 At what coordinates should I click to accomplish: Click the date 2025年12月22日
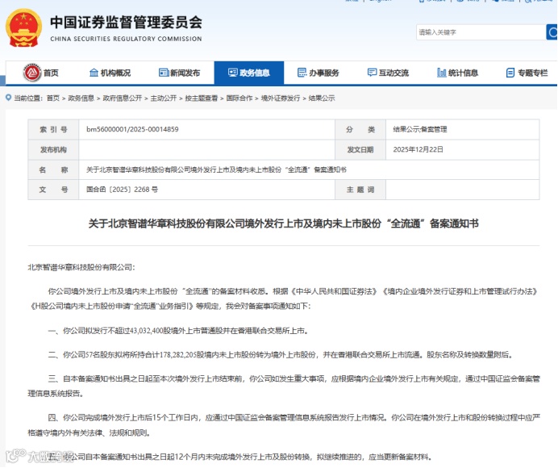pos(418,149)
